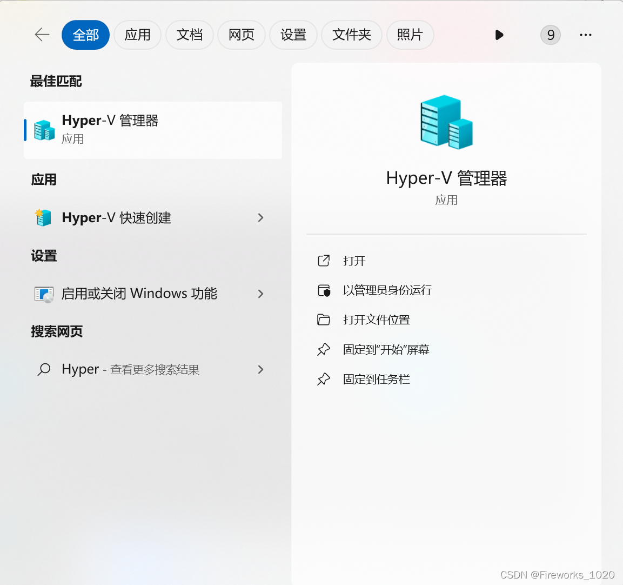Choose 固定到"开始"屏幕
The image size is (623, 585).
(x=386, y=350)
